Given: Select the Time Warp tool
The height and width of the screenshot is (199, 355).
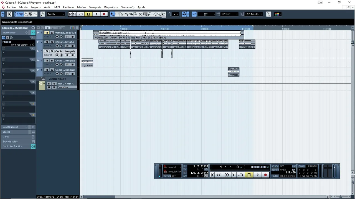Looking at the screenshot, I should pos(145,14).
